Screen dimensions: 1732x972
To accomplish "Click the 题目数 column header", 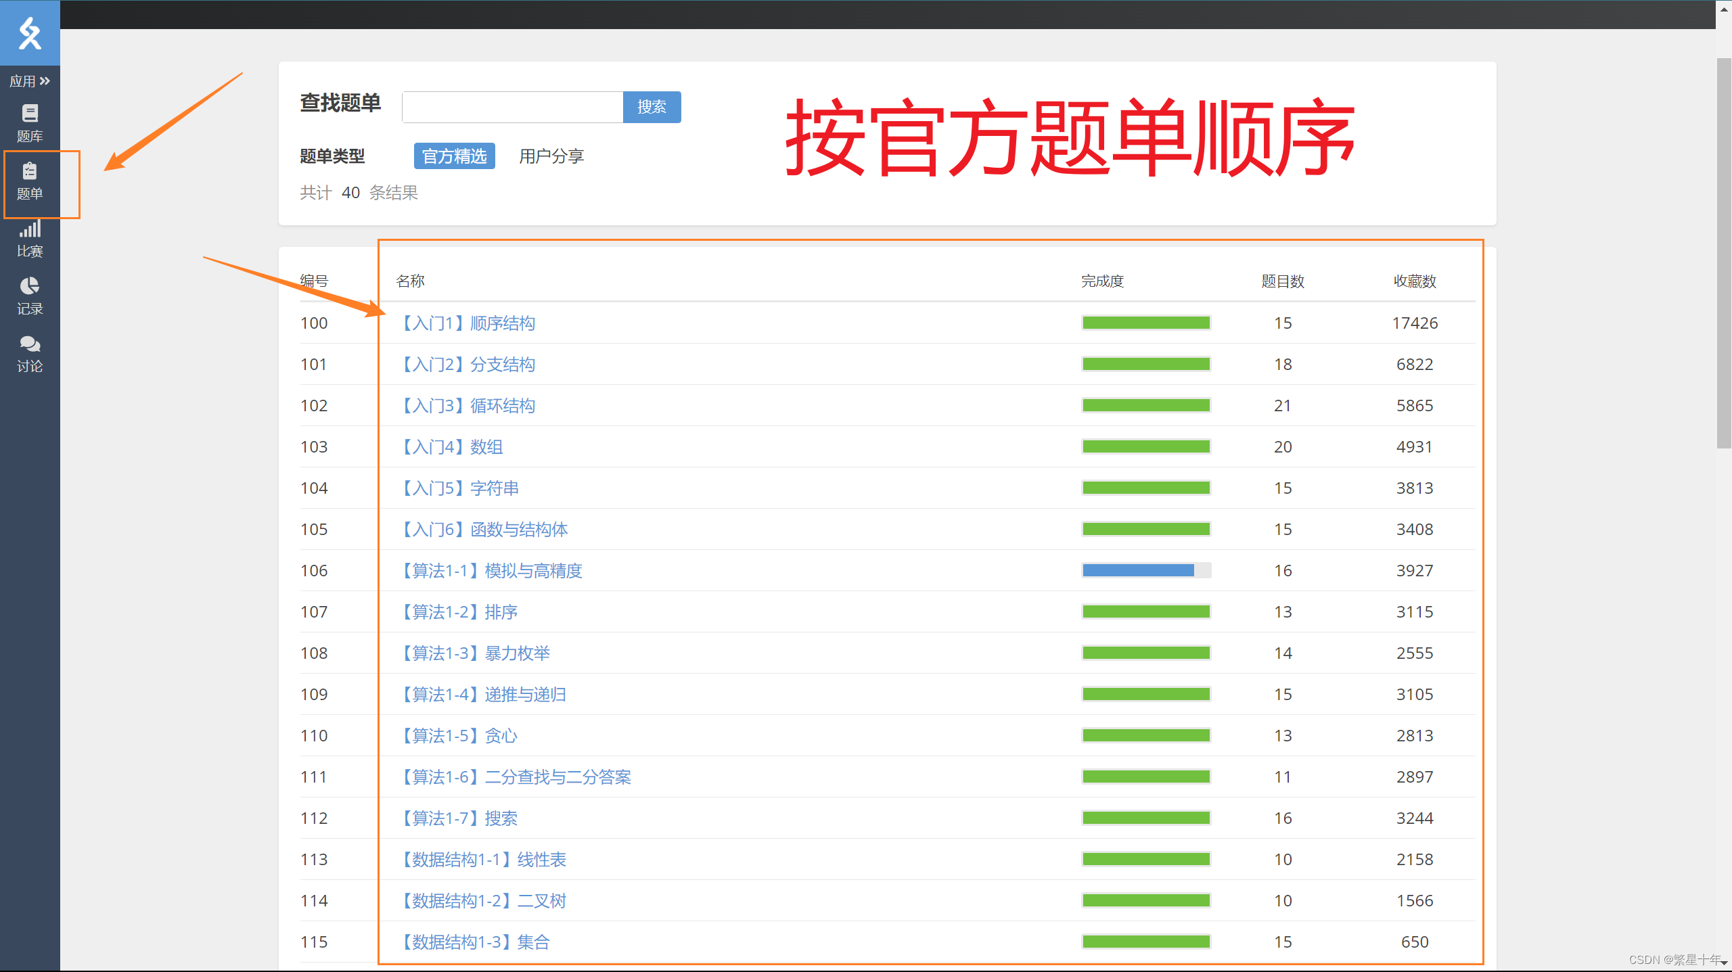I will [1283, 281].
